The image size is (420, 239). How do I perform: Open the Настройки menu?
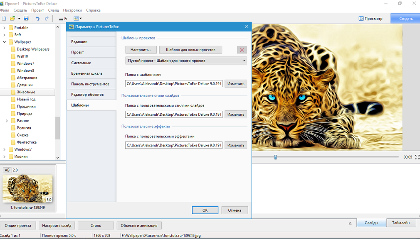tap(72, 10)
